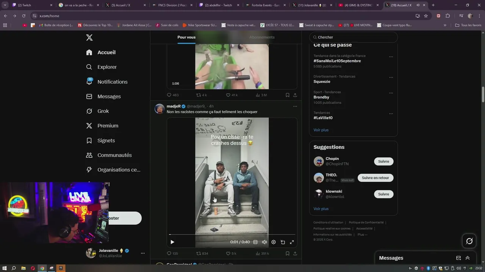Mute the video volume
Screen dimensions: 485x272
tap(264, 242)
